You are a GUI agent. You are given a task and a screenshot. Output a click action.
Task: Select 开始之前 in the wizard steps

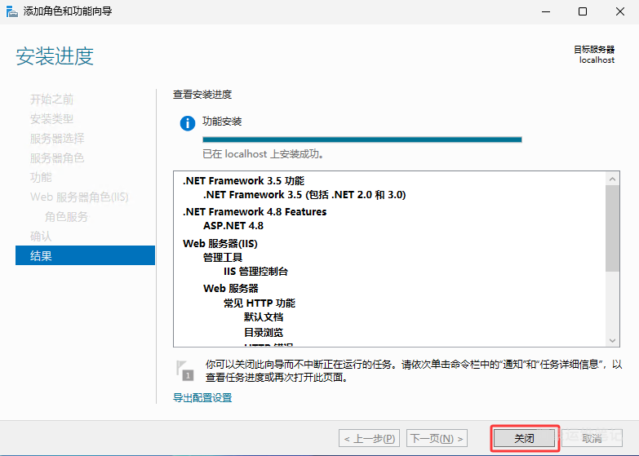point(51,99)
